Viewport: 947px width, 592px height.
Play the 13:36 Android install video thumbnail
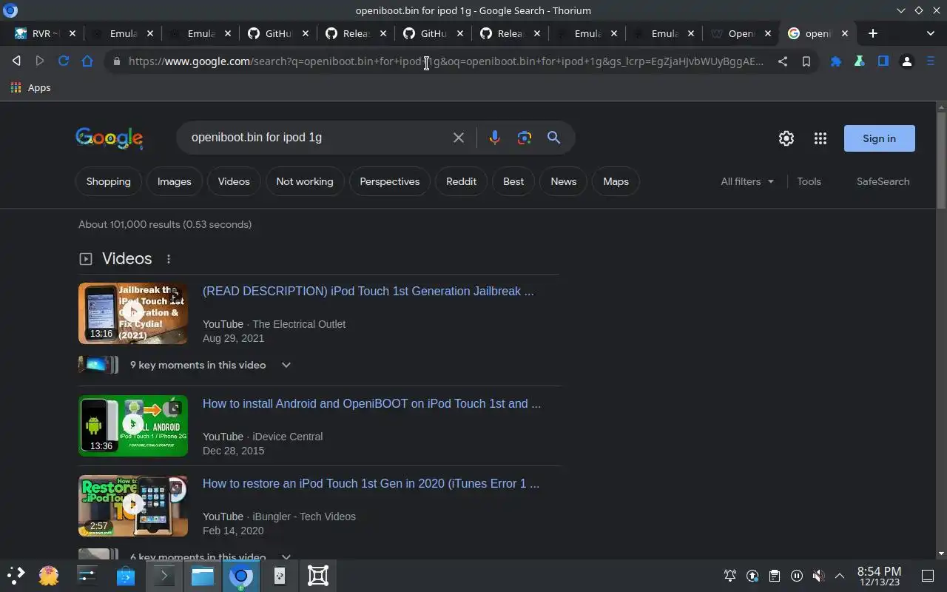coord(133,425)
